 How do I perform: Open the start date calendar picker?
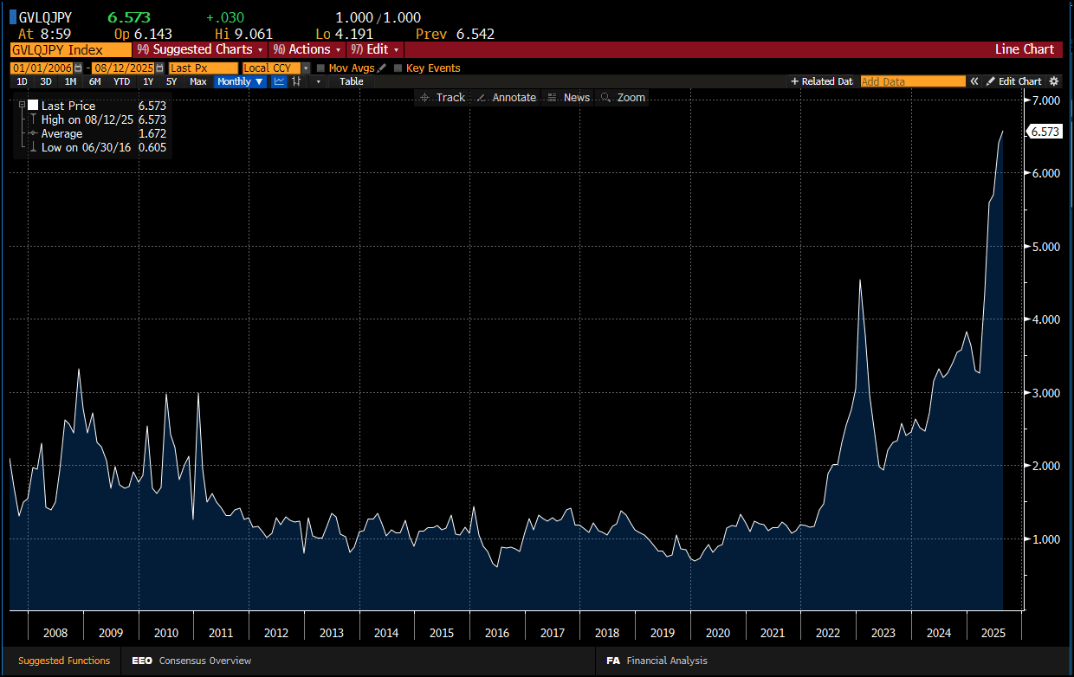[x=78, y=68]
